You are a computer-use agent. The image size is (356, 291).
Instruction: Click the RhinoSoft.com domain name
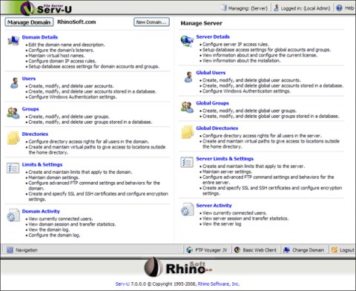click(x=76, y=22)
